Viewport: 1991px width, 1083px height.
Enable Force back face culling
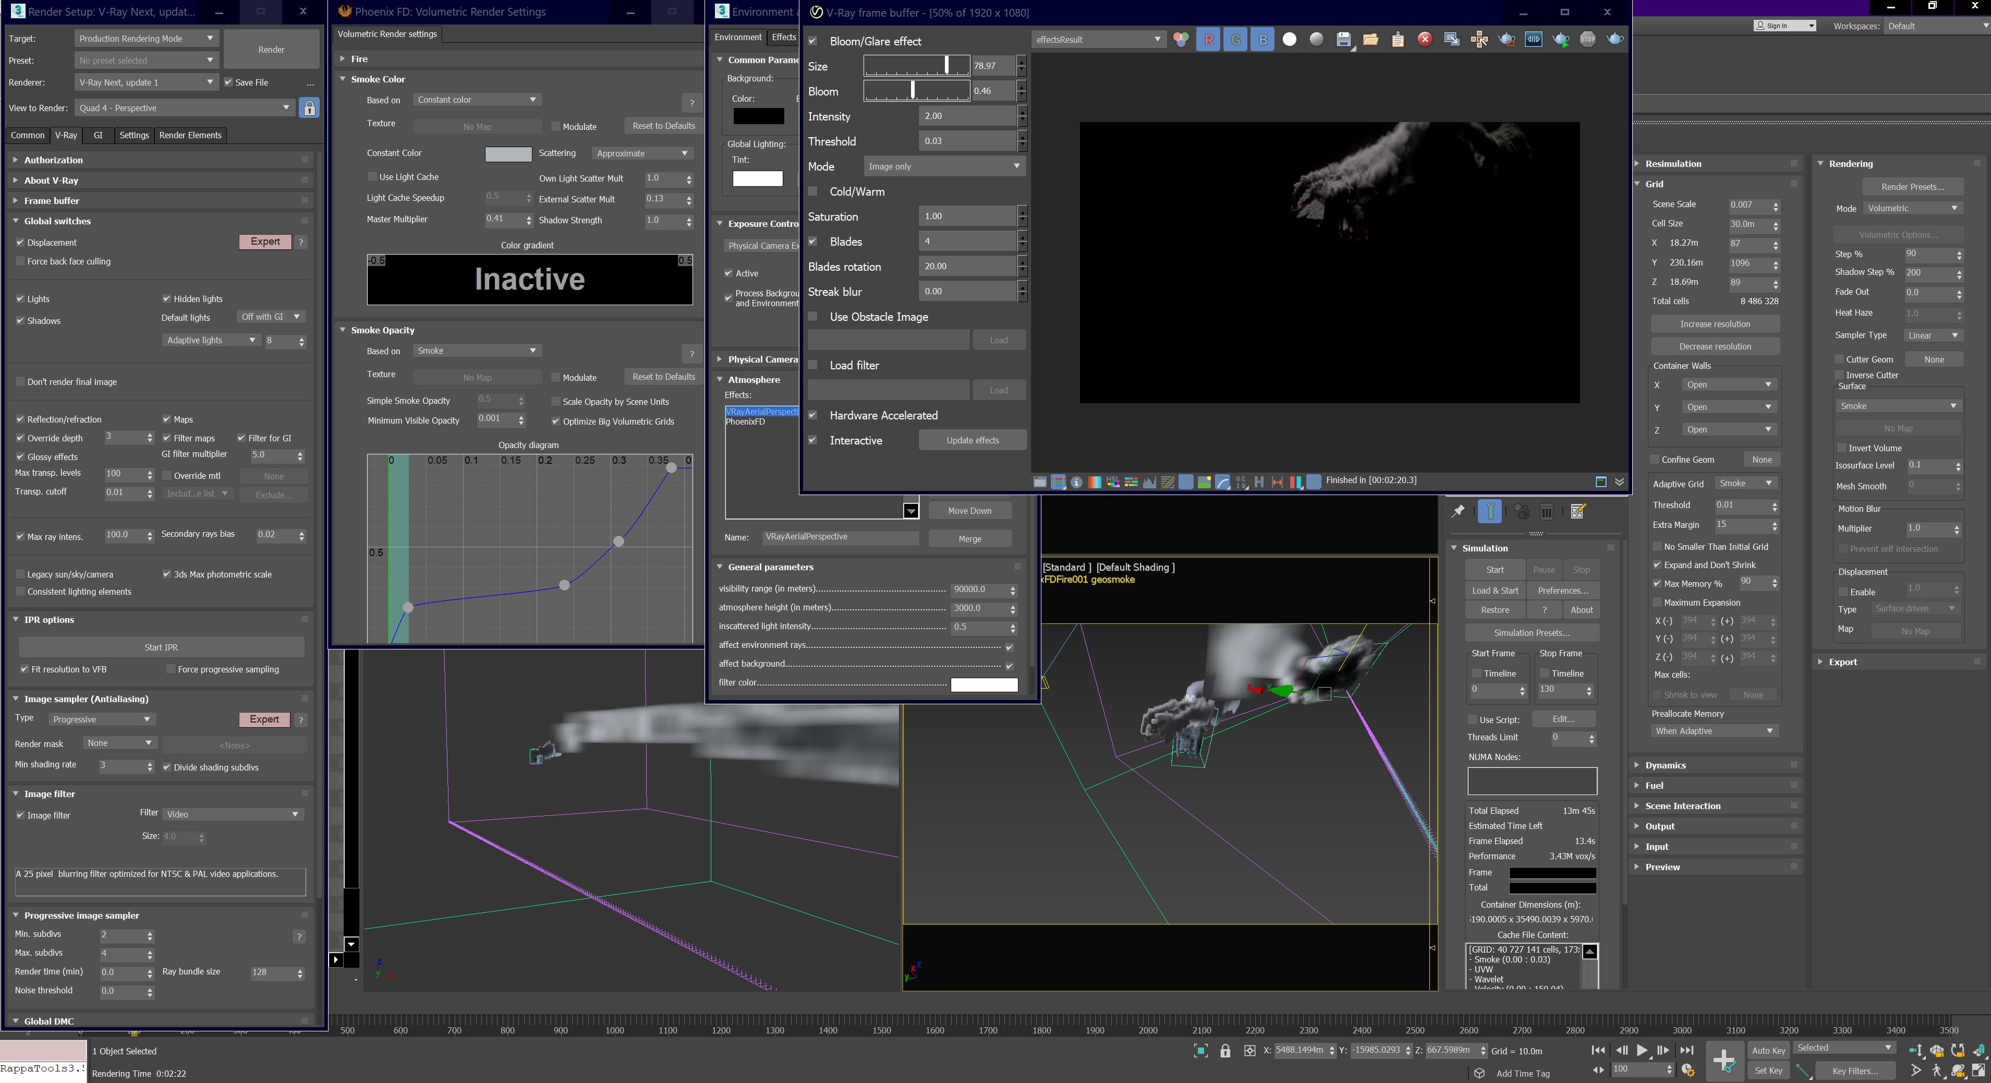point(20,262)
